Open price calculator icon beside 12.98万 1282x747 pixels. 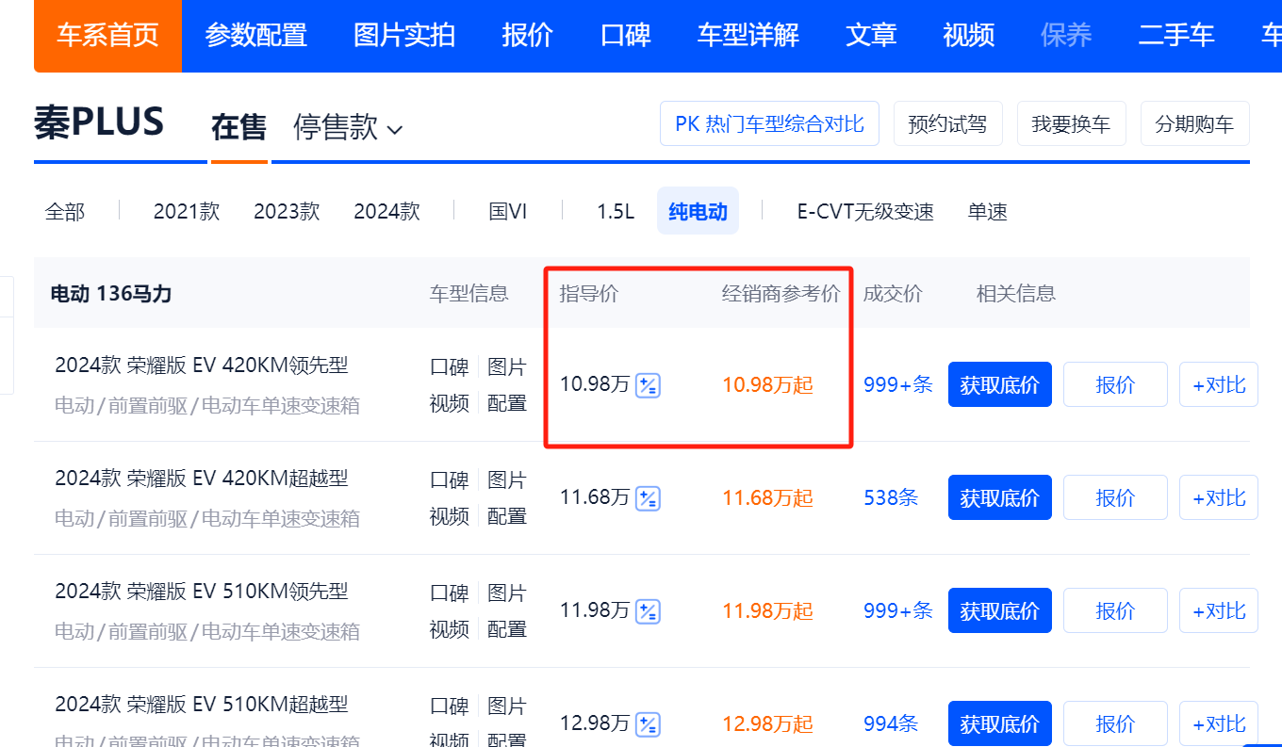click(x=648, y=724)
